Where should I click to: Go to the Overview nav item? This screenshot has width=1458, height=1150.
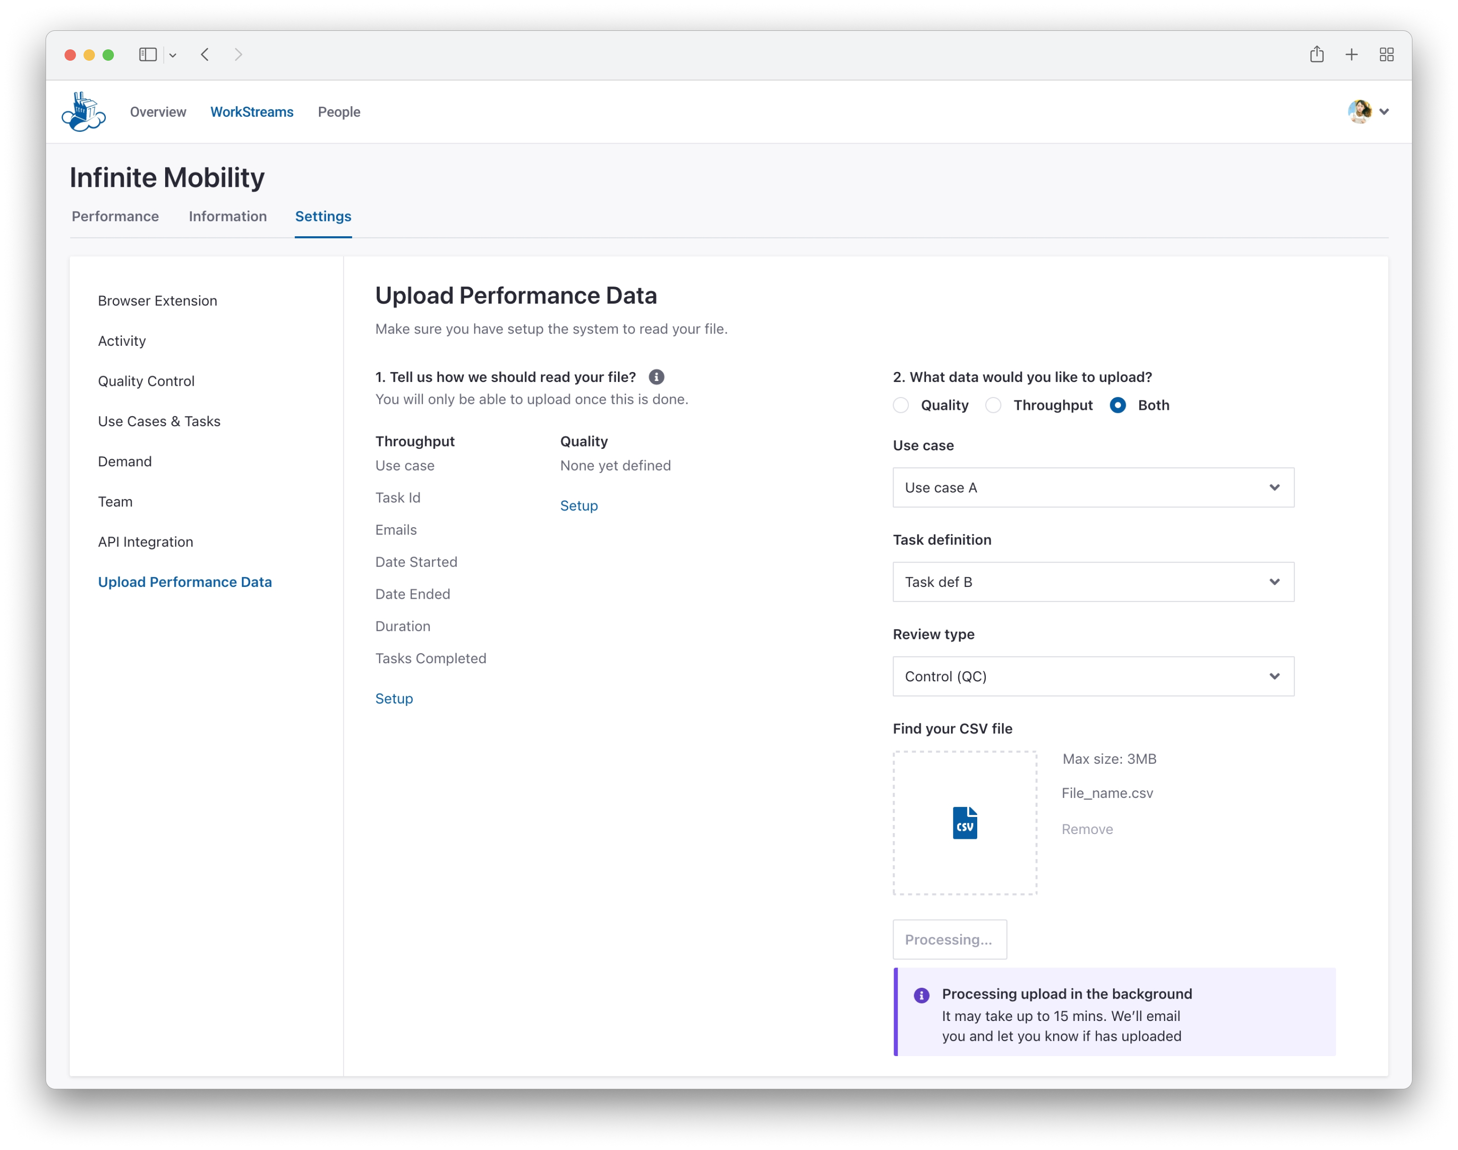(x=158, y=112)
